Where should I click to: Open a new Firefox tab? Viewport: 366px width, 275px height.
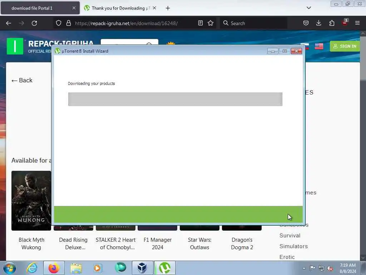coord(168,8)
